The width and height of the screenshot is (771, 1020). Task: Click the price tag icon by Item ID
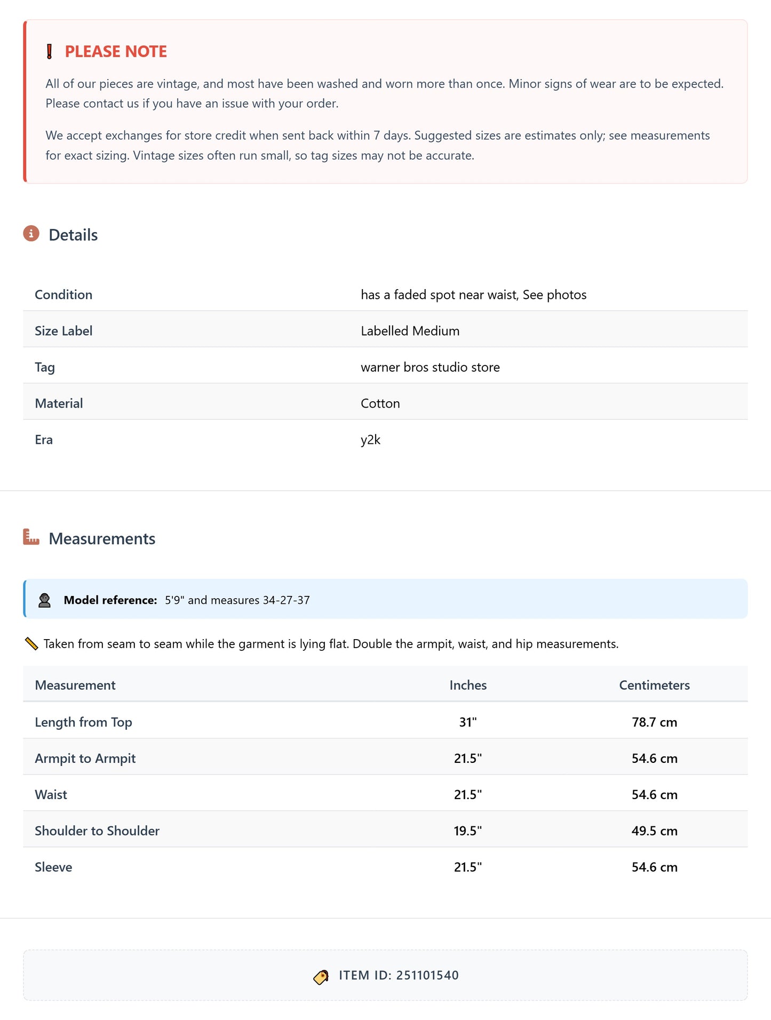321,976
